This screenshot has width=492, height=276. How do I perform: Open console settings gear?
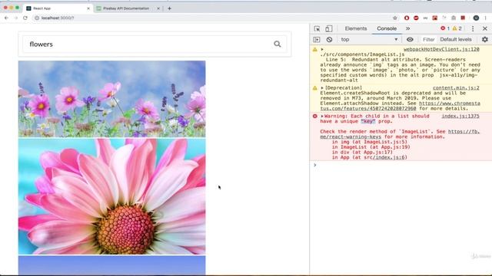pos(485,39)
